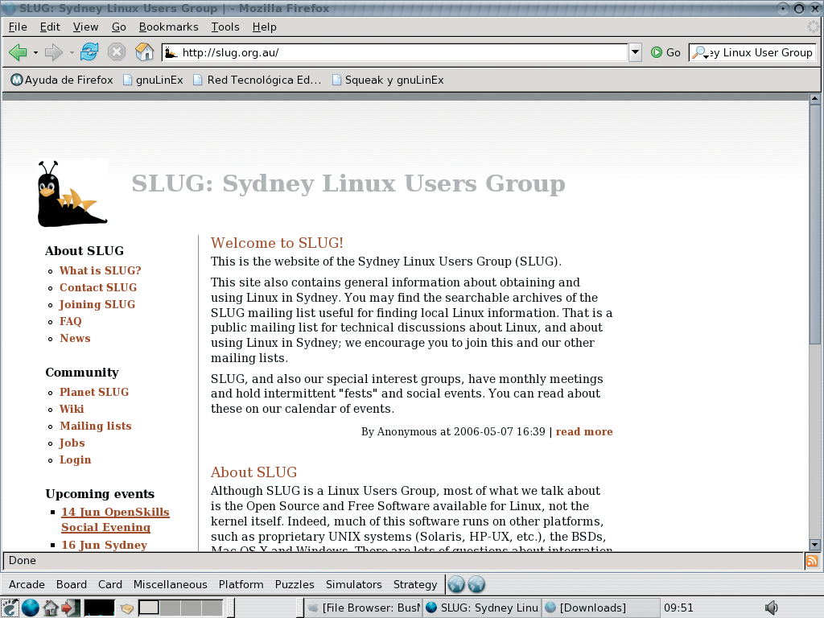Open the 16 Jun Sydney event link

click(x=104, y=545)
